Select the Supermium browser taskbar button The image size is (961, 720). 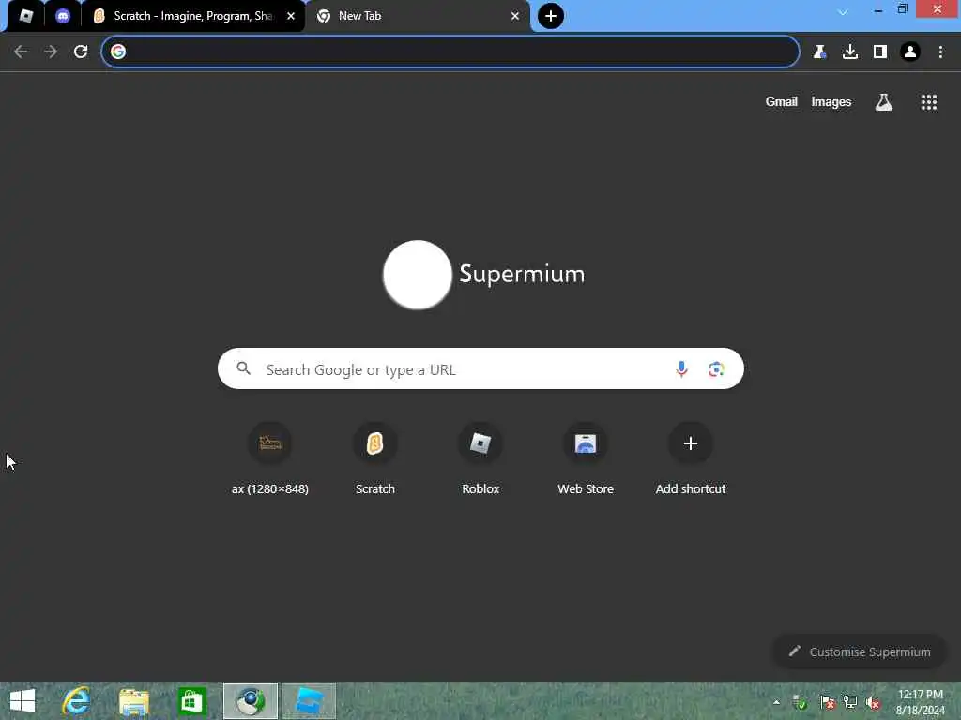tap(250, 701)
